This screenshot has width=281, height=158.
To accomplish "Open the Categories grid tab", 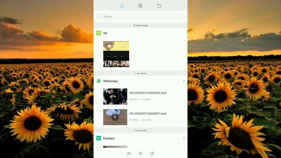I will tap(140, 6).
